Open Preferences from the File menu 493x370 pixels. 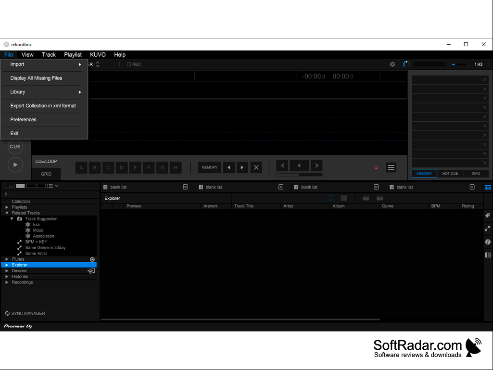[44, 119]
